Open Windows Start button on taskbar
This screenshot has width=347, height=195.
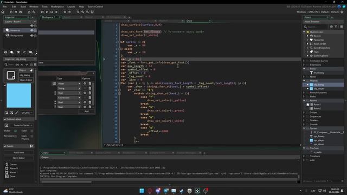(142, 191)
